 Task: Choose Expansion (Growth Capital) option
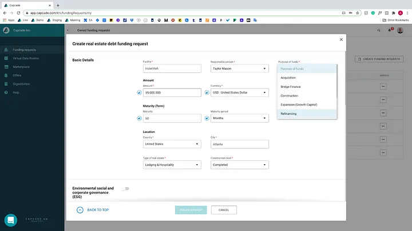[307, 104]
